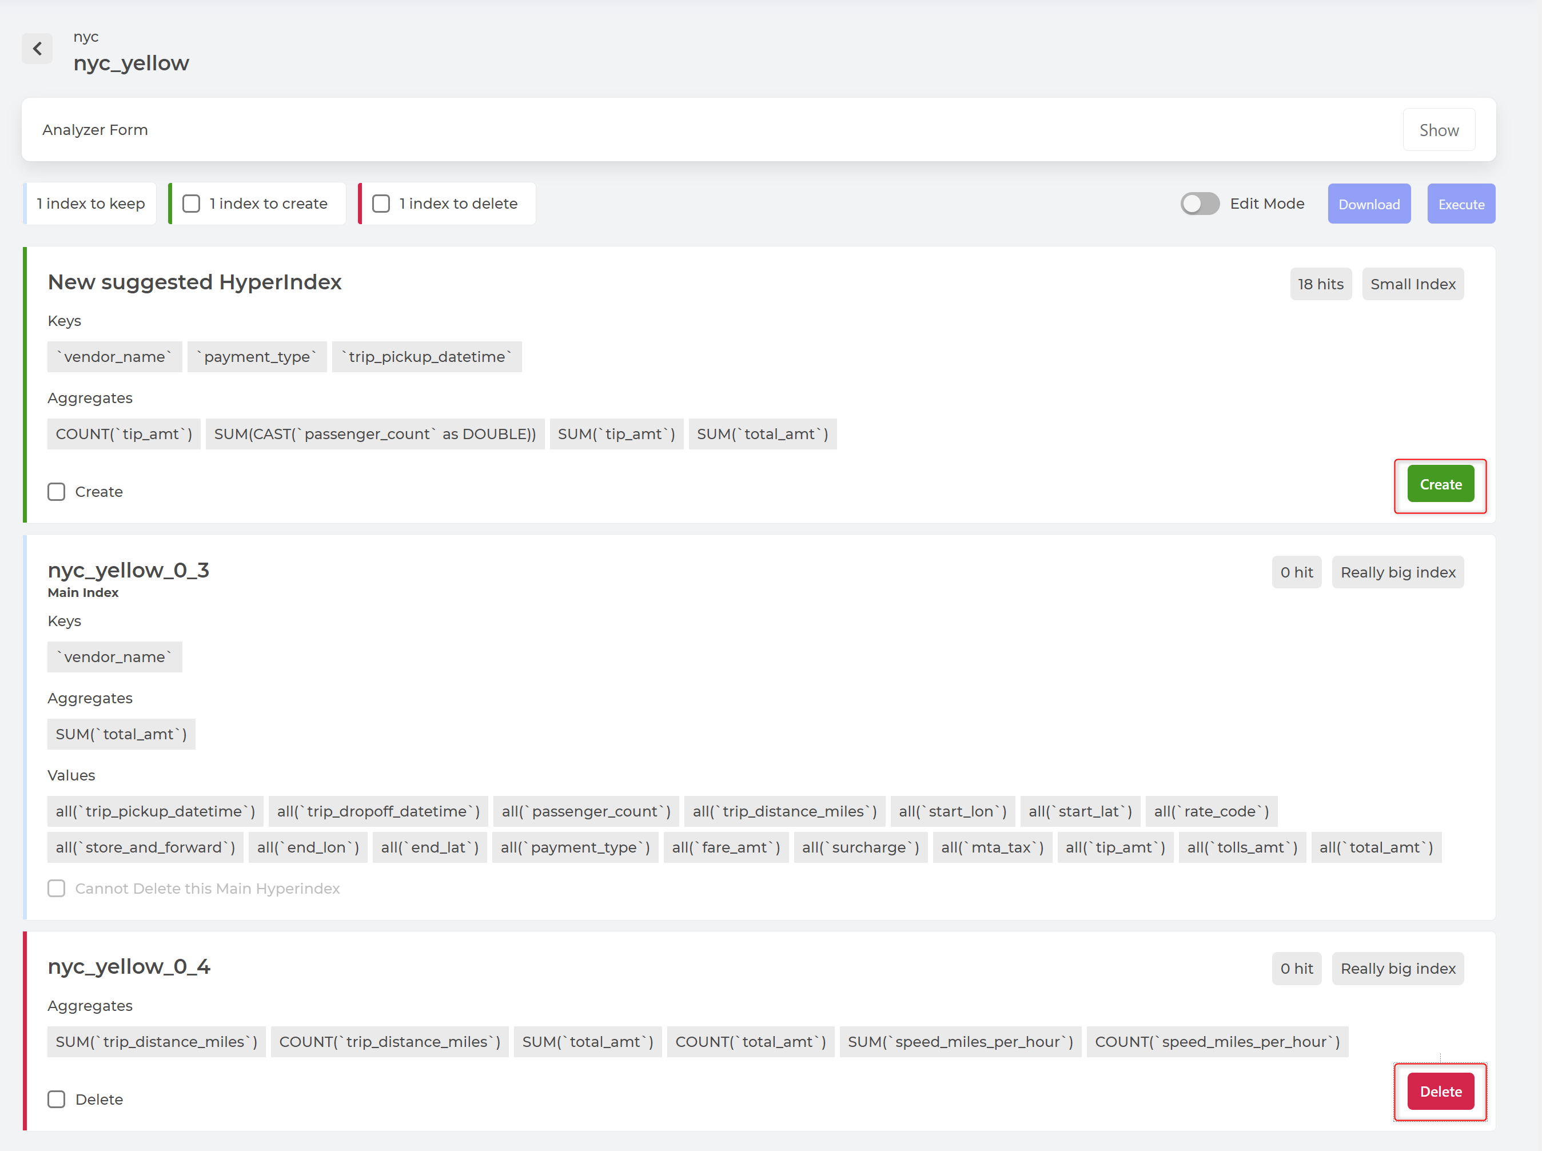Click the Execute button
The width and height of the screenshot is (1542, 1151).
(1461, 204)
